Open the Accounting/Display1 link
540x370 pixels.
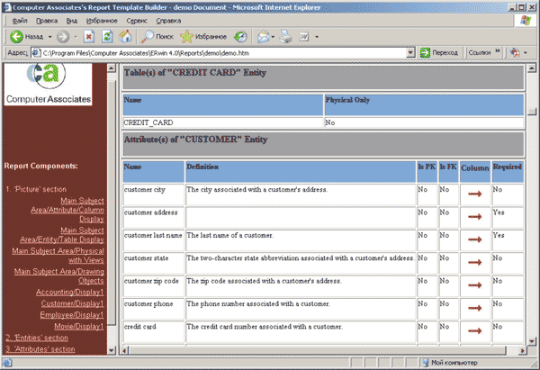tap(69, 293)
